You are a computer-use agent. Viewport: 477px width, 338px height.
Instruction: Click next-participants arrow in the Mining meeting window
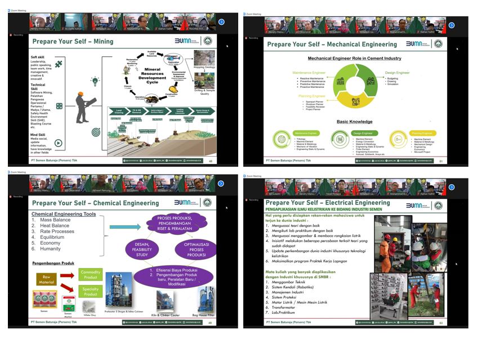[221, 22]
